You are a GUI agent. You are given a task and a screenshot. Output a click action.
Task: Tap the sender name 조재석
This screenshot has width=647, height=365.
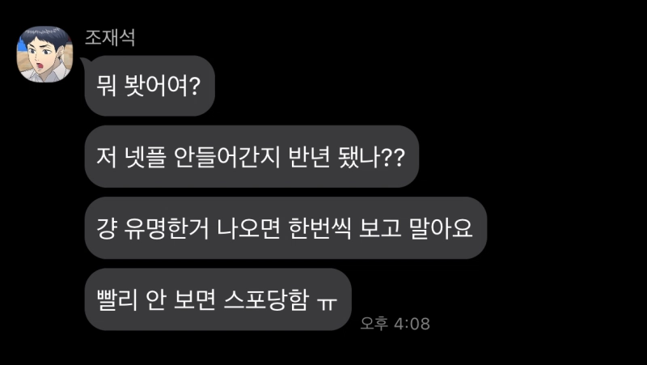[x=110, y=37]
